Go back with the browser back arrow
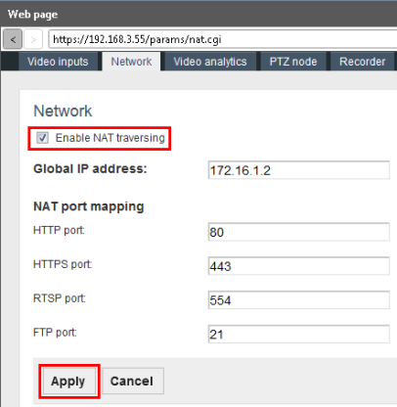 13,39
